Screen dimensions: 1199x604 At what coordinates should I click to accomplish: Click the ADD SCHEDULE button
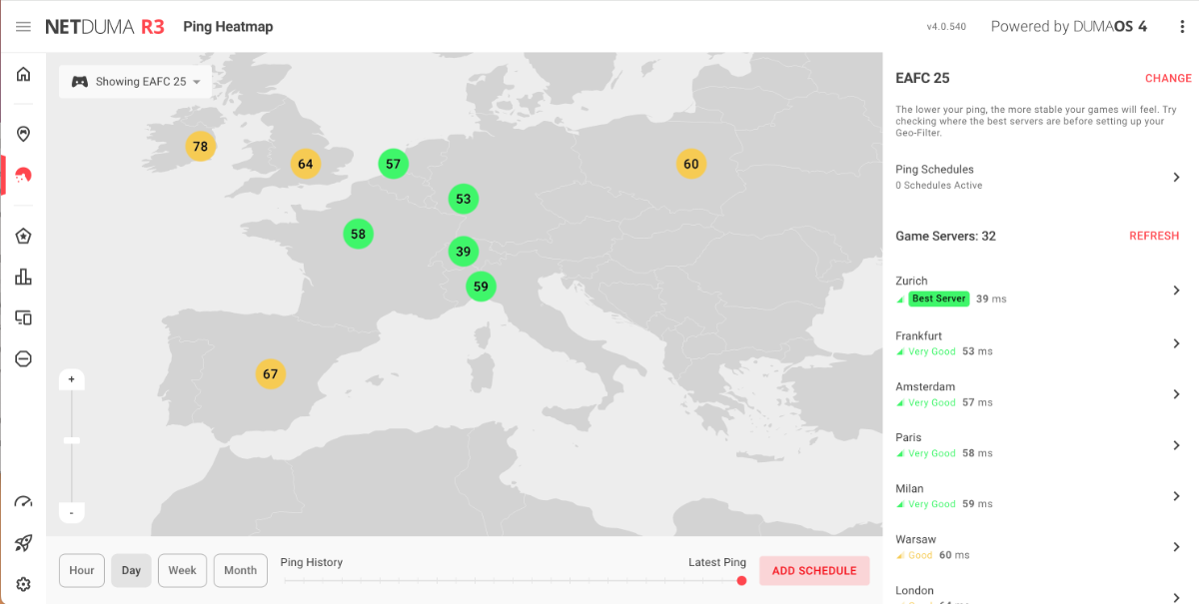pyautogui.click(x=814, y=571)
